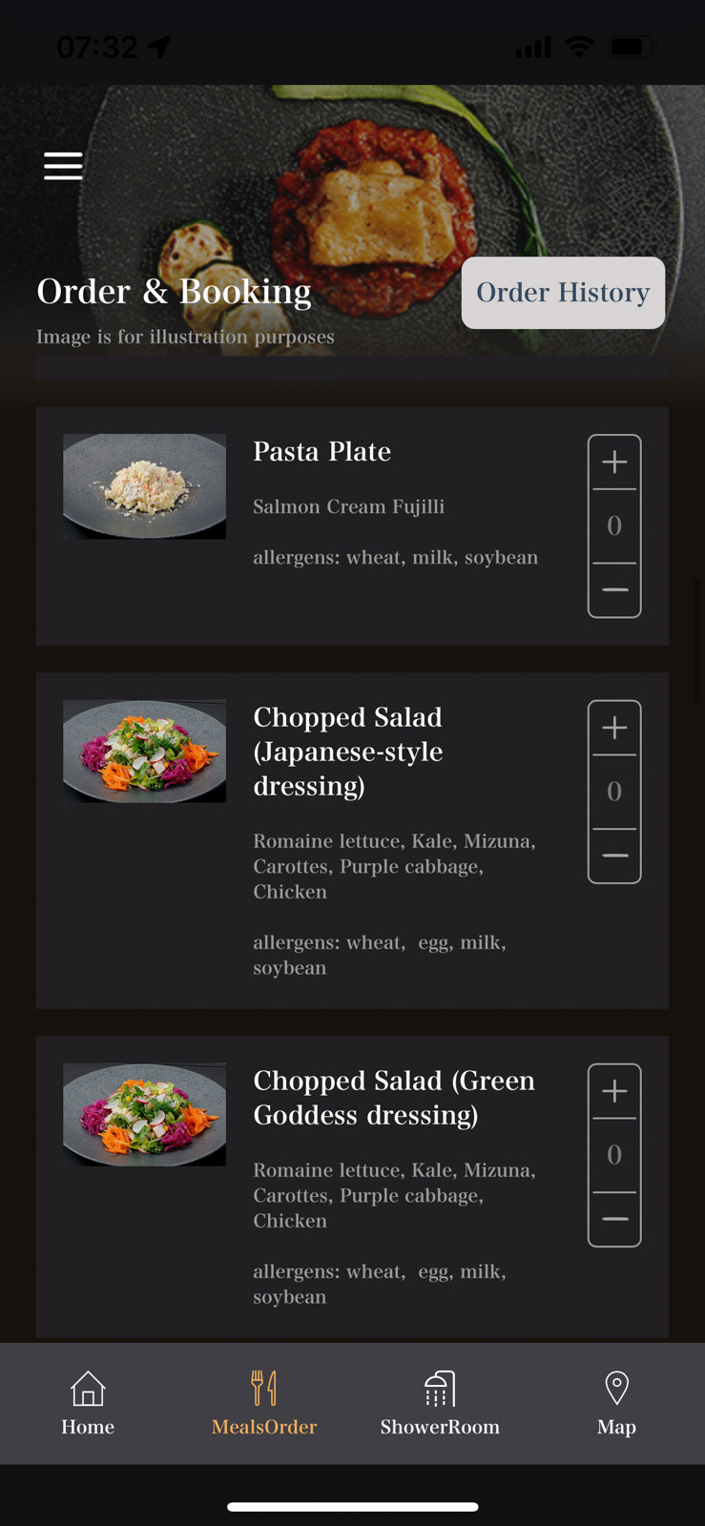Open Order History

563,293
